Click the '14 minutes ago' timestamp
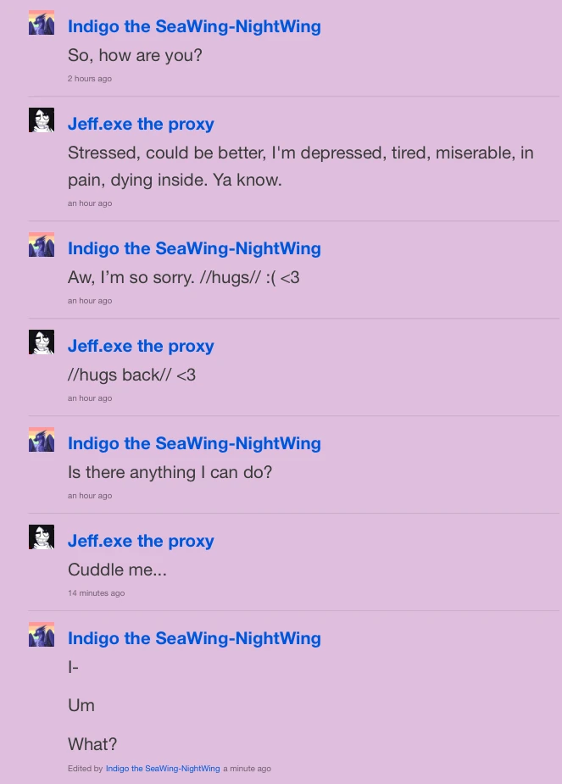The width and height of the screenshot is (562, 784). tap(96, 593)
